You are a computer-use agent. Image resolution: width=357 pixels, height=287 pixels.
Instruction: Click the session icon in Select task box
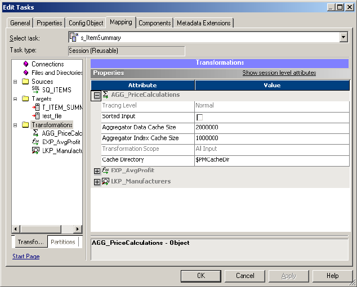pos(74,37)
